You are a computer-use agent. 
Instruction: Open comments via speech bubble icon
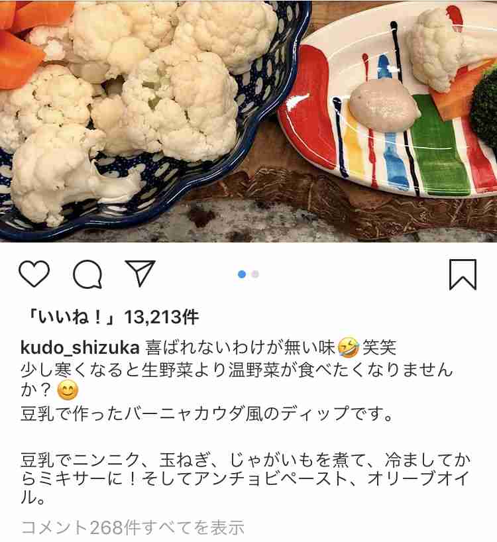tap(87, 274)
